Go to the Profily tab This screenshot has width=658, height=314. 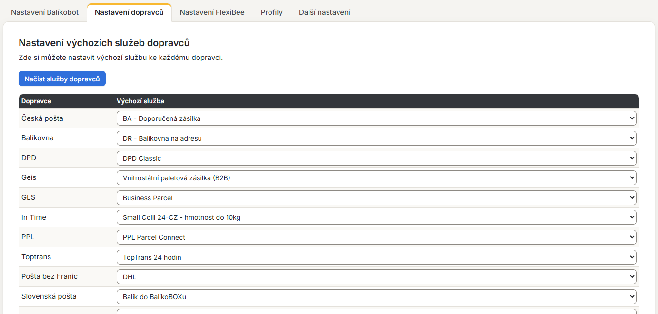tap(272, 12)
